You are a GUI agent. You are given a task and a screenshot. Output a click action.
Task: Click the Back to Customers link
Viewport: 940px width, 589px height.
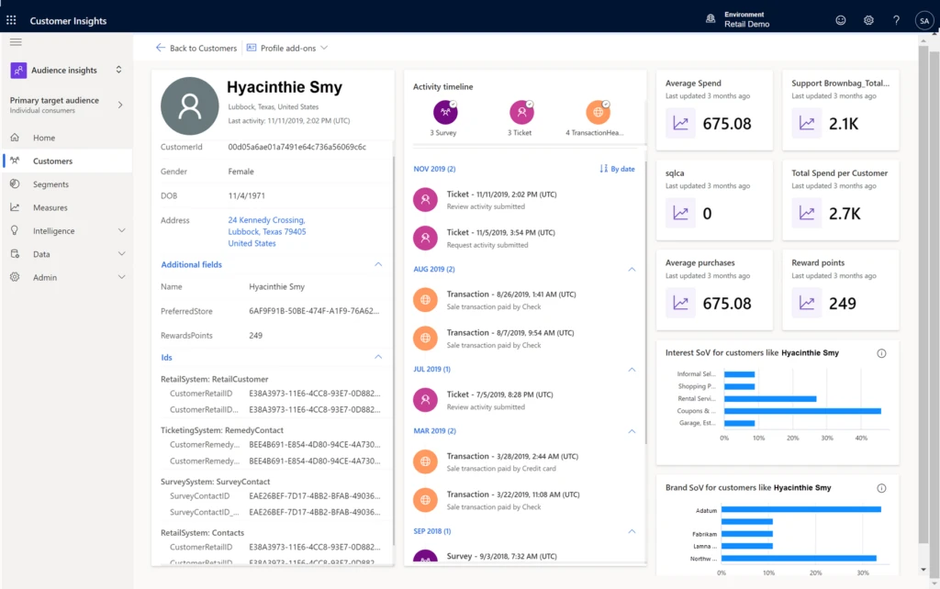tap(197, 47)
